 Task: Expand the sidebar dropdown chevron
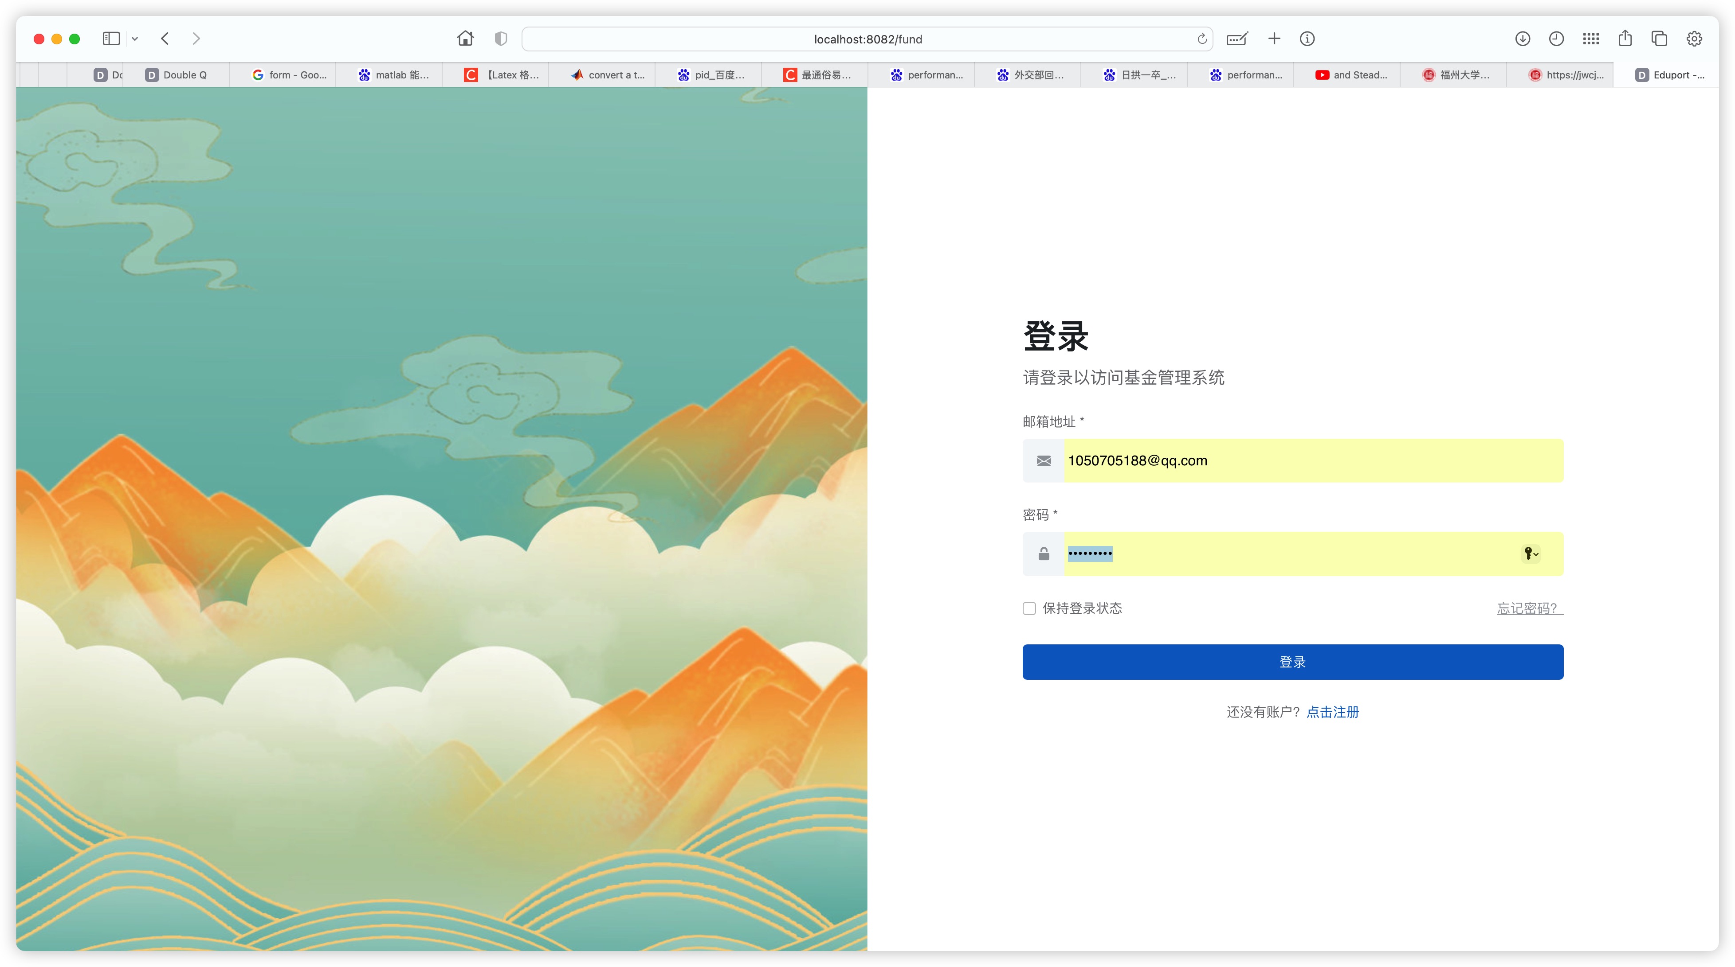click(x=135, y=39)
